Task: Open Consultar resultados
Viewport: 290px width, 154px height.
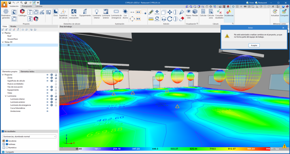Action: click(x=219, y=13)
